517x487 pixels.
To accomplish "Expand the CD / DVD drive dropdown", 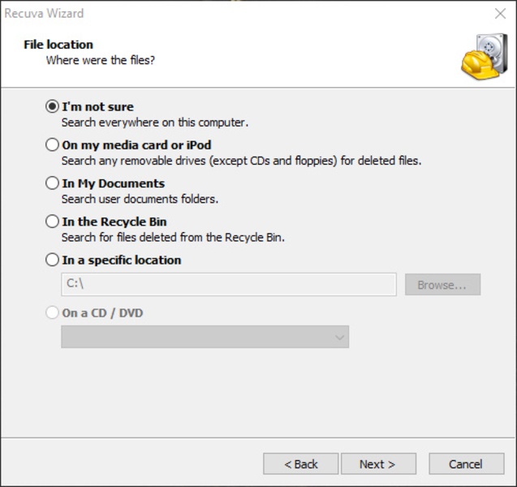I will tap(205, 338).
